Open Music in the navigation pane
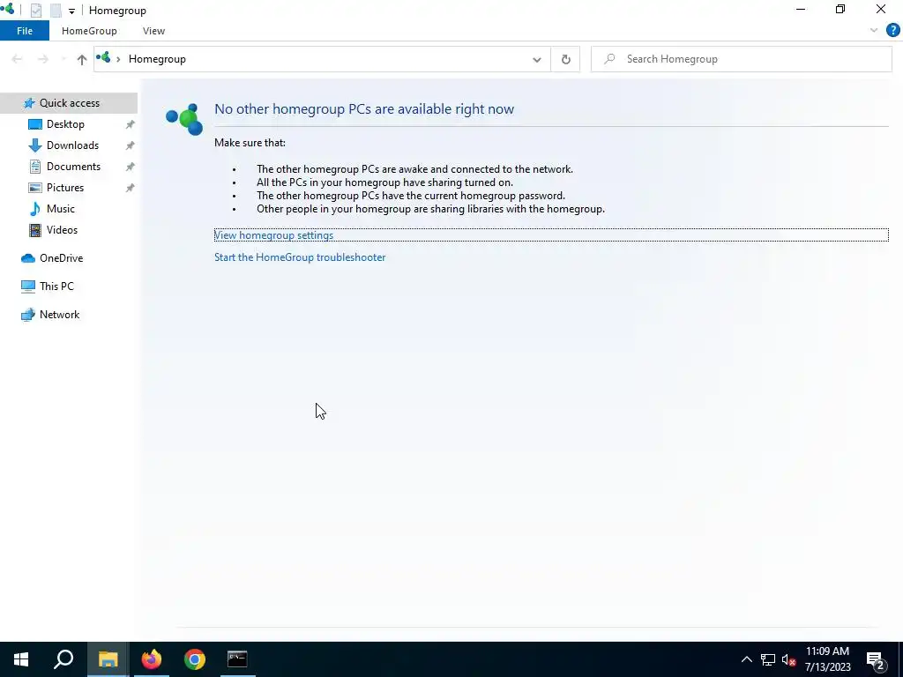Viewport: 903px width, 677px height. pyautogui.click(x=61, y=209)
